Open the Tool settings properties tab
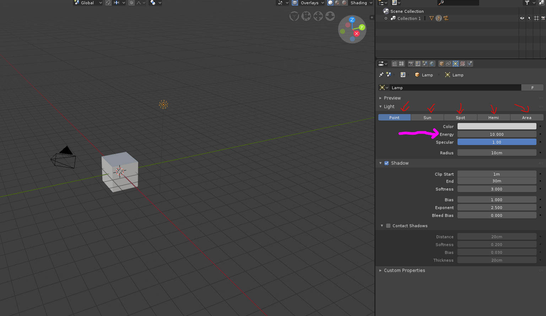Screen dimensions: 546x316 394,64
